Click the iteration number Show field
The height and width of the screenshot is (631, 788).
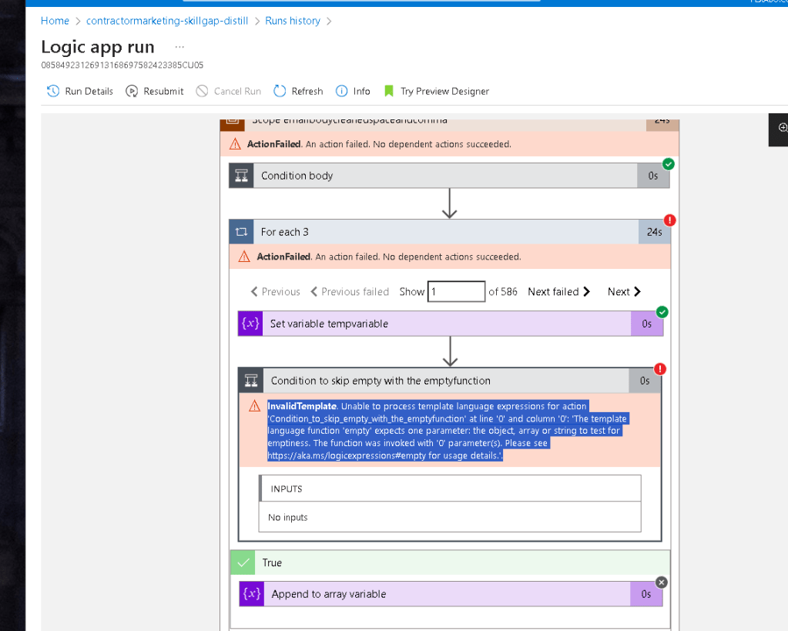coord(456,292)
